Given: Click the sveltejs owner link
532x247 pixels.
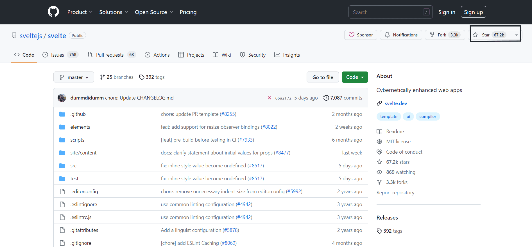Looking at the screenshot, I should click(31, 36).
